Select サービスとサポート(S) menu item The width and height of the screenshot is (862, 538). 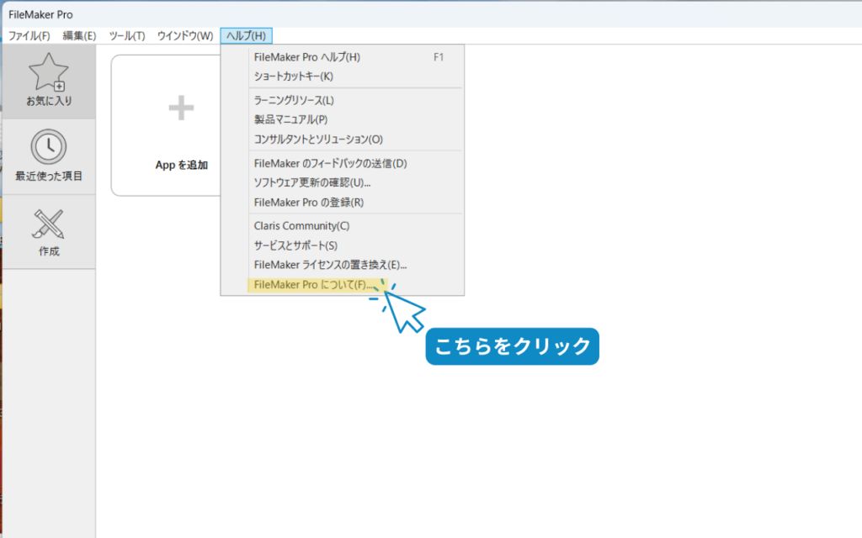point(295,245)
